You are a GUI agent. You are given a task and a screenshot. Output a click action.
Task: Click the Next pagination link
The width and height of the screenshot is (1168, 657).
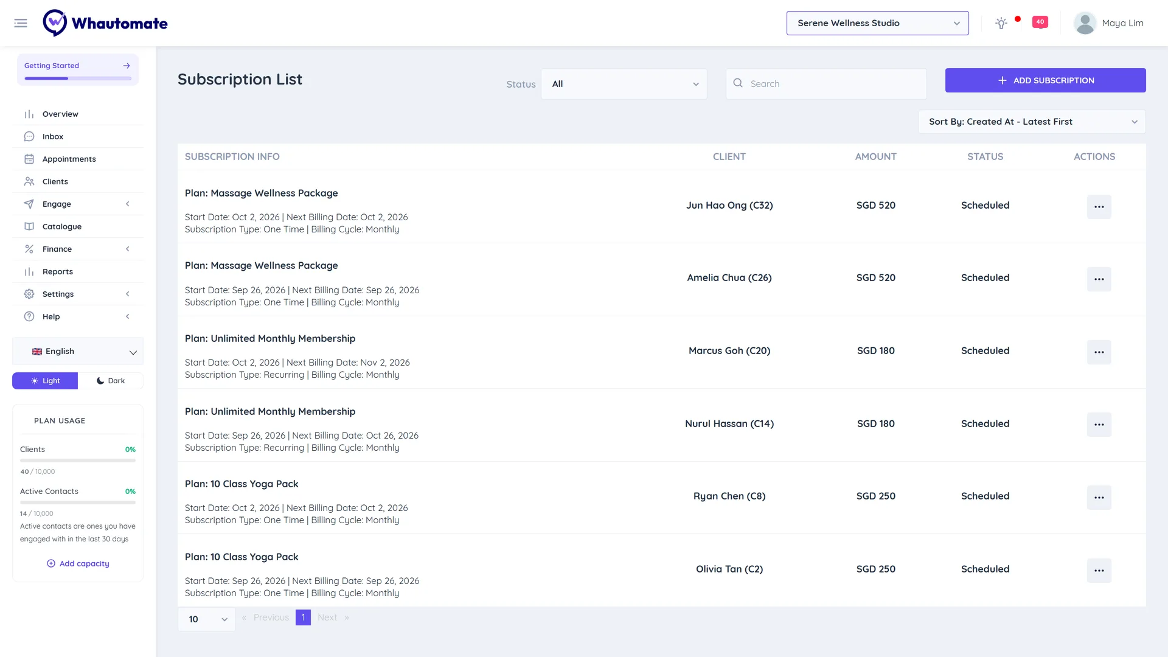(327, 617)
